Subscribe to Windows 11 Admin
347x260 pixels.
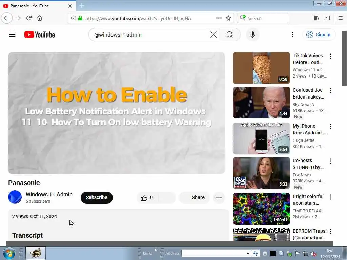click(97, 197)
